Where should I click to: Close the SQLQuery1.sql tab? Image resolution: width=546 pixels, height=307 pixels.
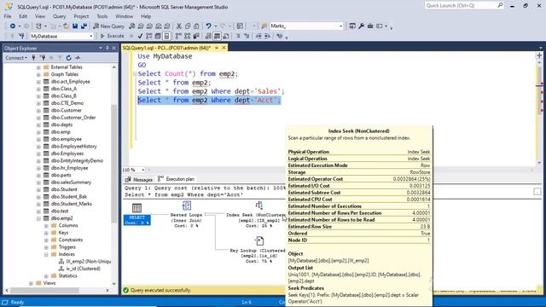click(224, 48)
